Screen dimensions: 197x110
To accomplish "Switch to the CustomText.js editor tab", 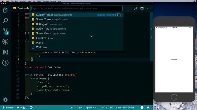I will tap(21, 8).
